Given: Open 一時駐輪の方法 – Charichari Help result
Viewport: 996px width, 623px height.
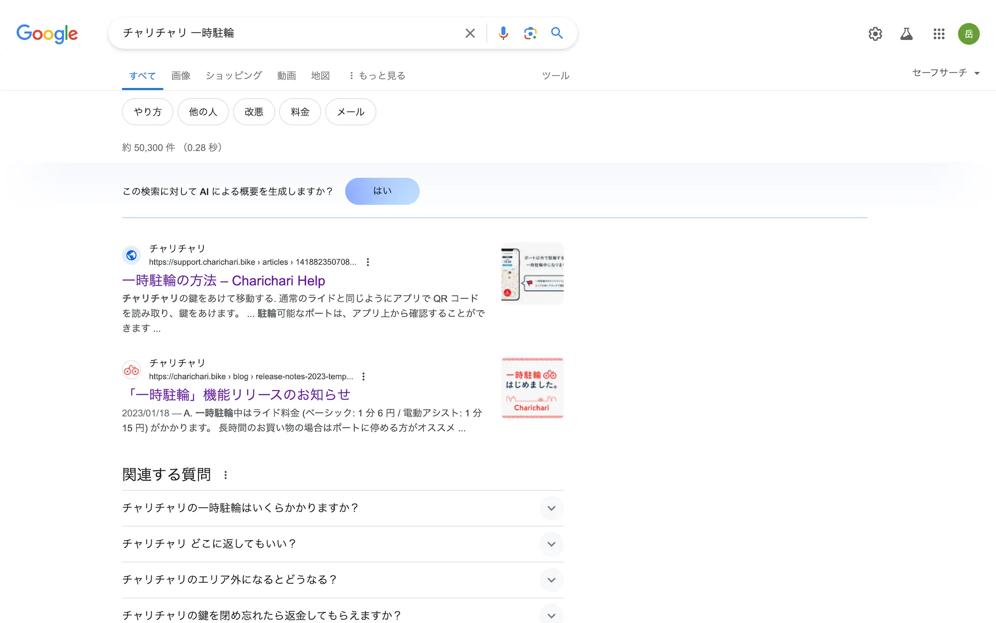Looking at the screenshot, I should 224,281.
